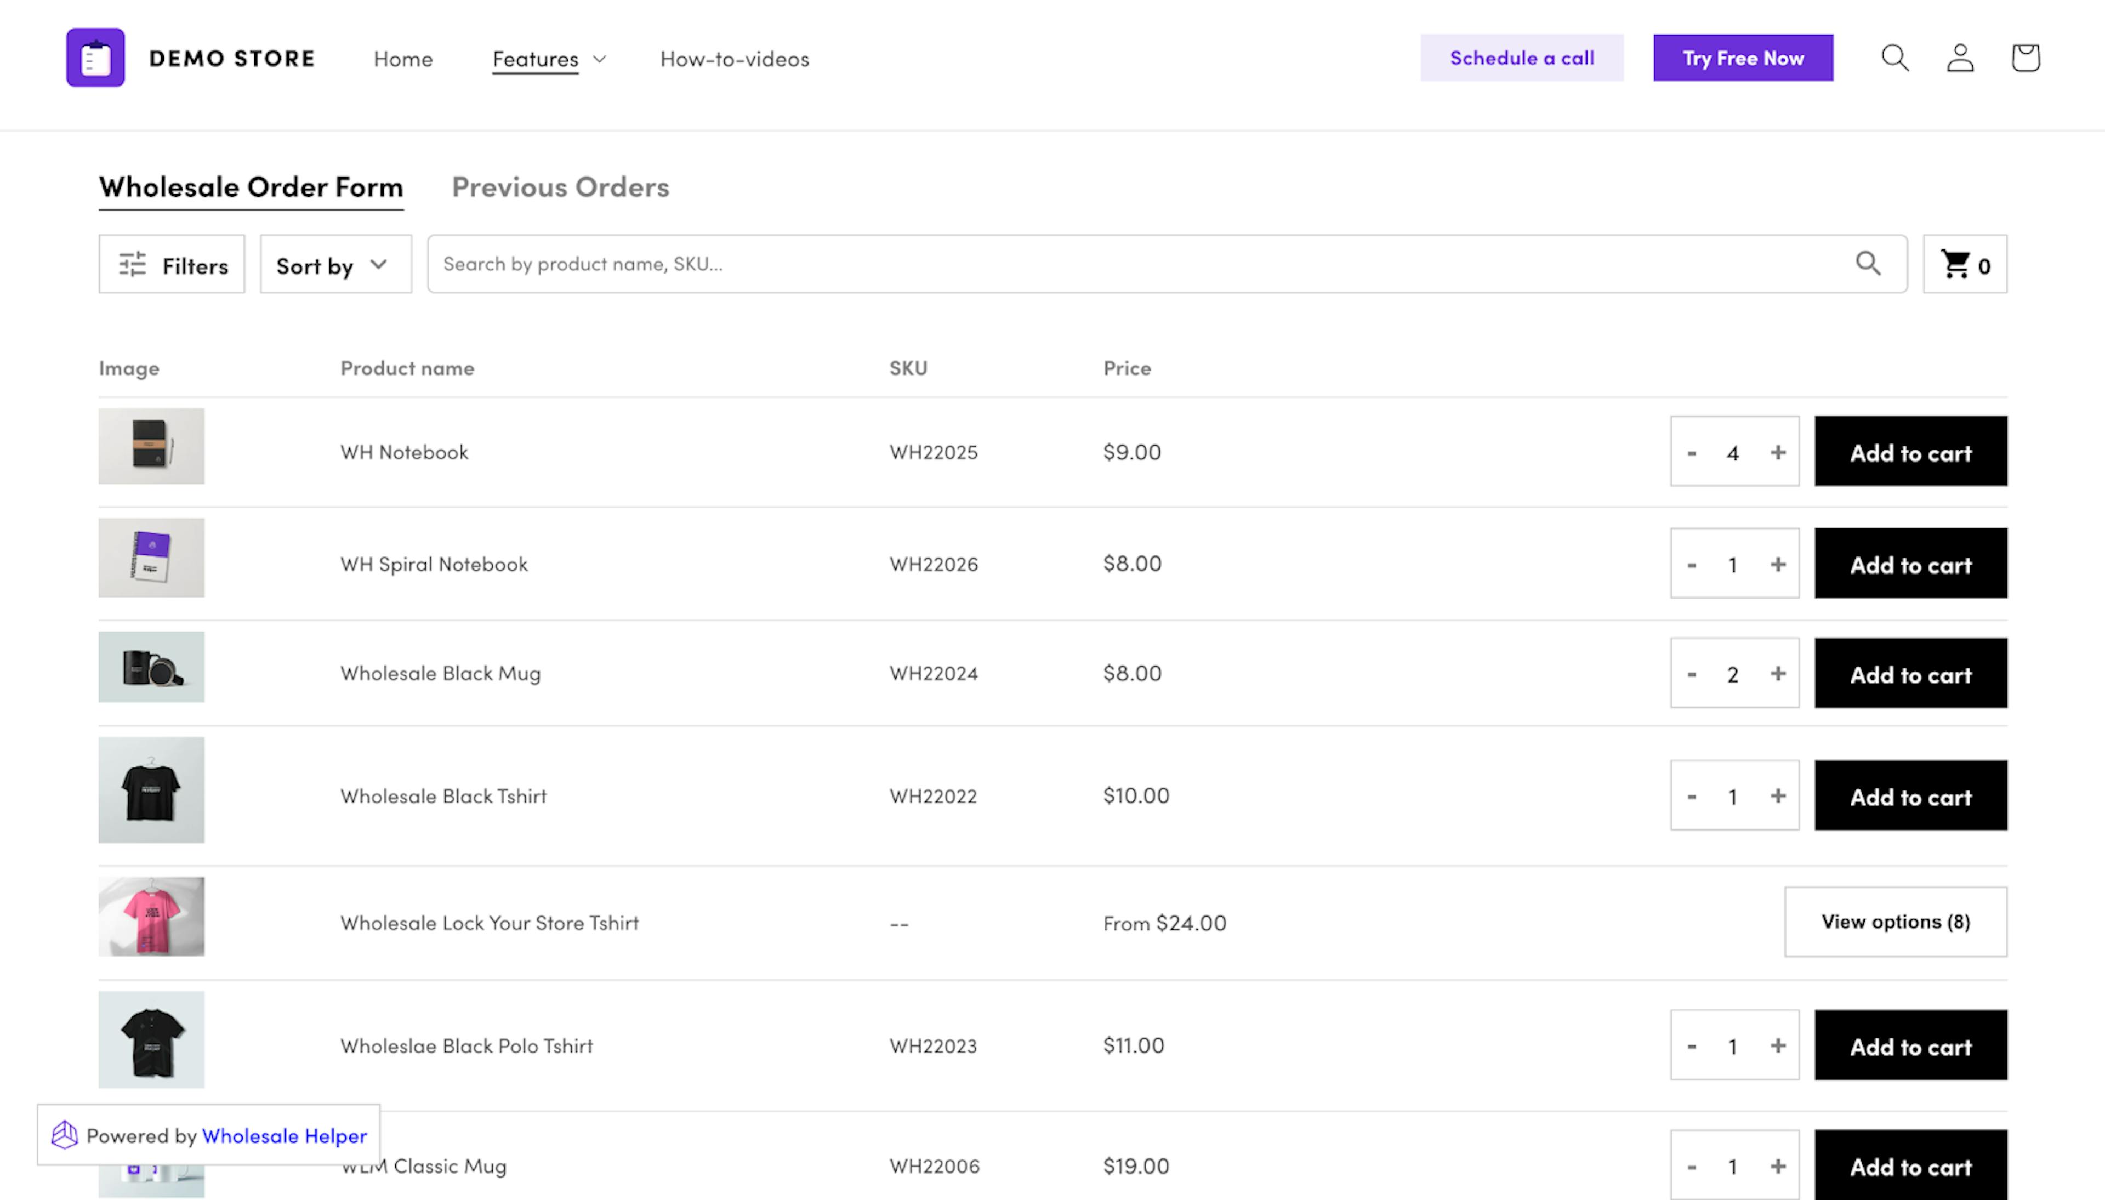Screen dimensions: 2105x1200
Task: Click the magnifier inside product search bar
Action: click(1868, 264)
